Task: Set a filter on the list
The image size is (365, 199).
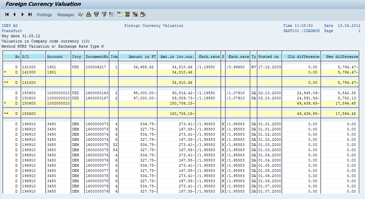Action: (104, 14)
